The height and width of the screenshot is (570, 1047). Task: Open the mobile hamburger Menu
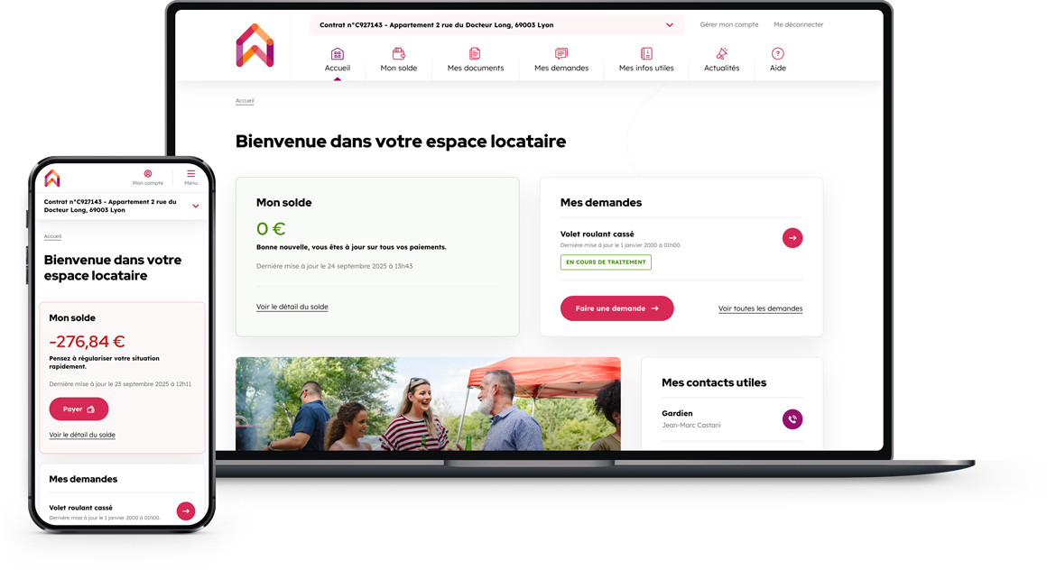[190, 174]
